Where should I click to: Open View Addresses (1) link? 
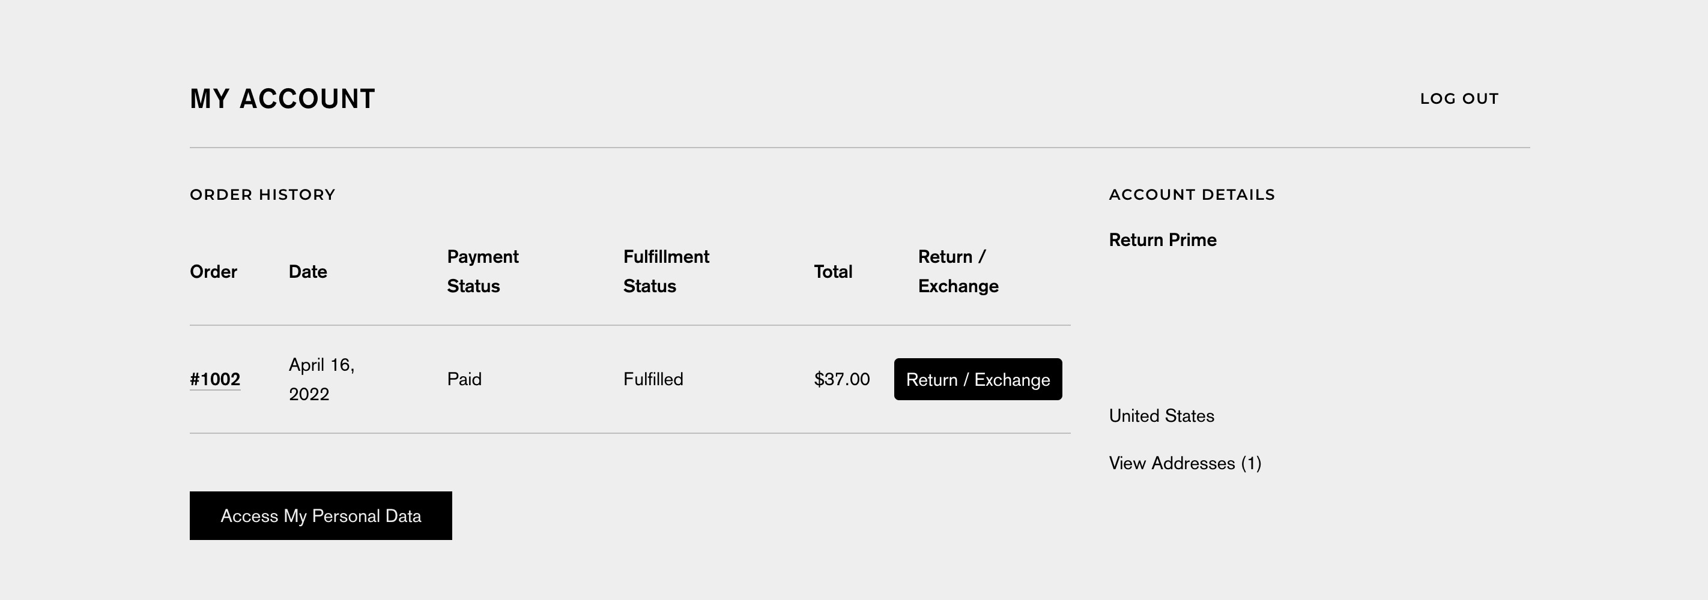[x=1185, y=463]
